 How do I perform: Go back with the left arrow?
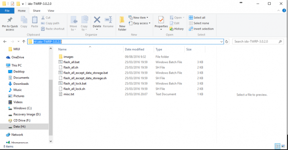(5, 42)
